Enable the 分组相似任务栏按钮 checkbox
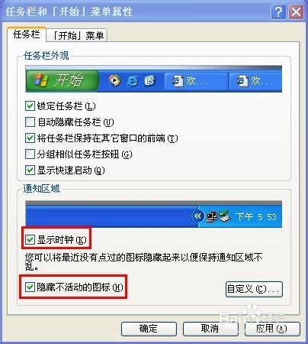Viewport: 308px width, 344px height. click(x=30, y=154)
